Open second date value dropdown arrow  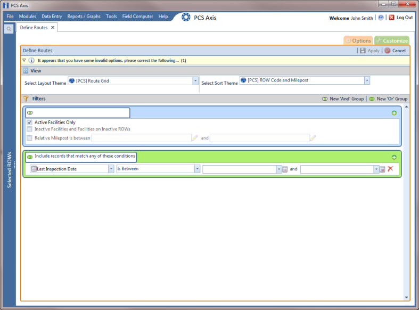[x=376, y=169]
